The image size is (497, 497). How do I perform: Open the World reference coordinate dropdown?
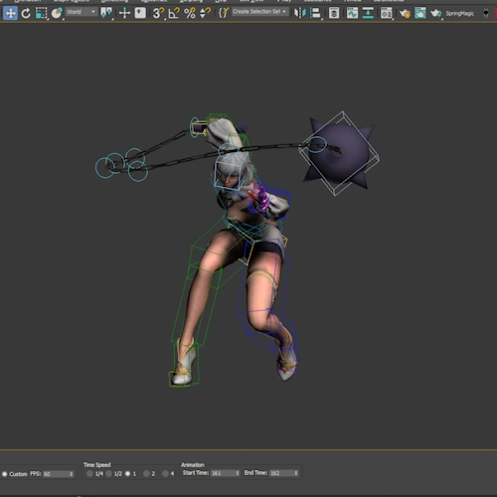point(82,12)
